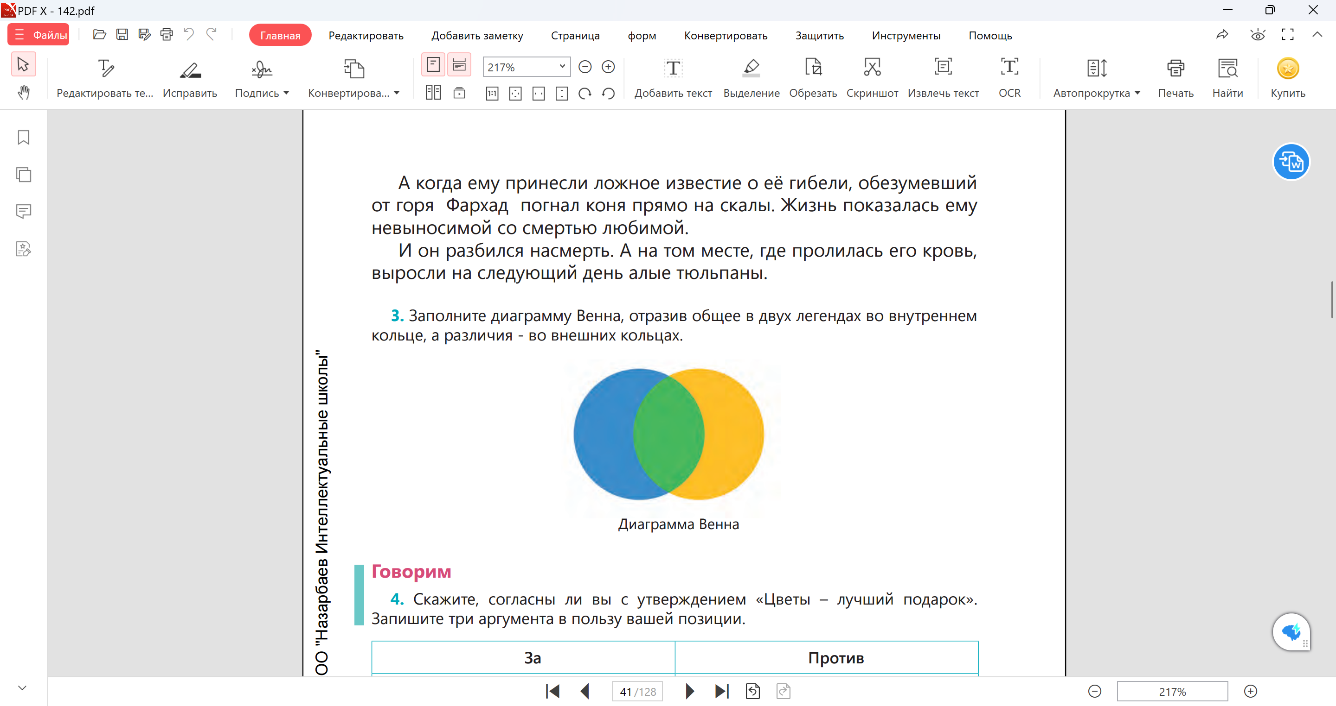Viewport: 1336px width, 706px height.
Task: Click the floating convert-to-Word button
Action: pos(1291,162)
